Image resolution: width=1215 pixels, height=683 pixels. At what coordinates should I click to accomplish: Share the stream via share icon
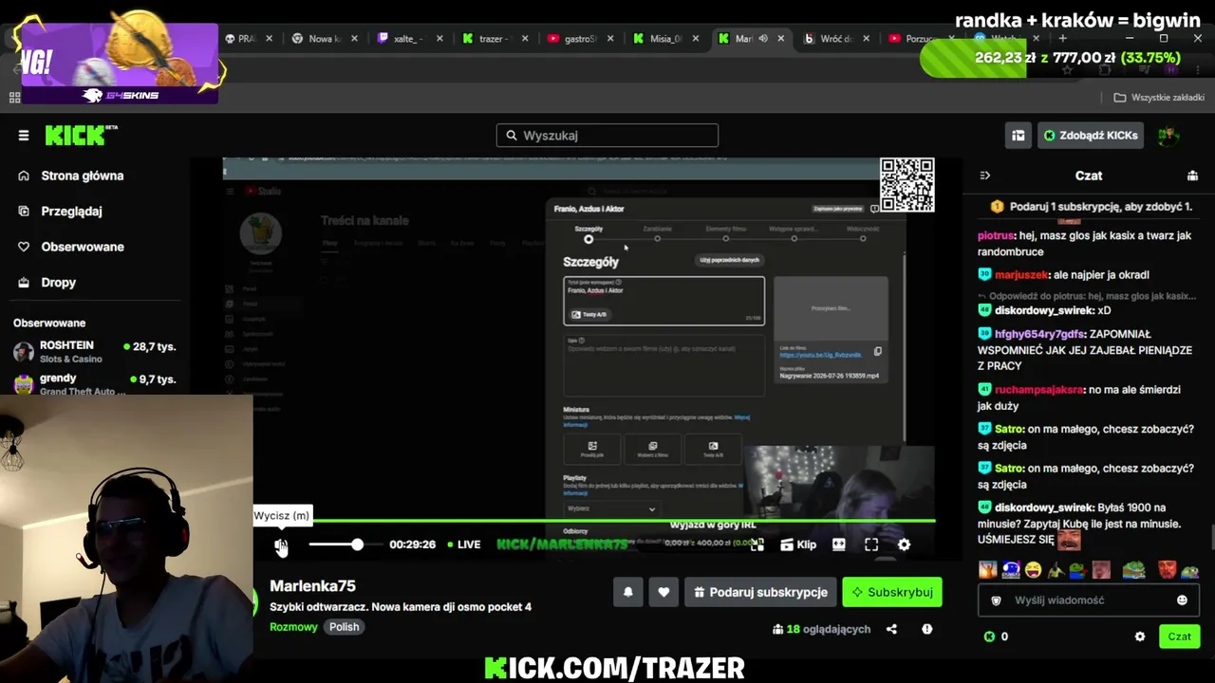coord(891,629)
